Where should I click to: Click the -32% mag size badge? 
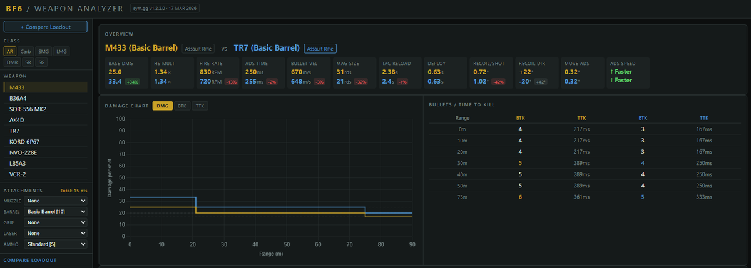tap(360, 82)
